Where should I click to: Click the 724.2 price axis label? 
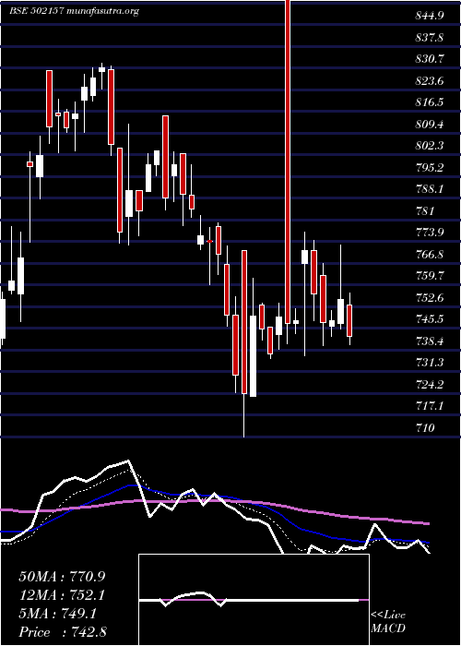429,385
